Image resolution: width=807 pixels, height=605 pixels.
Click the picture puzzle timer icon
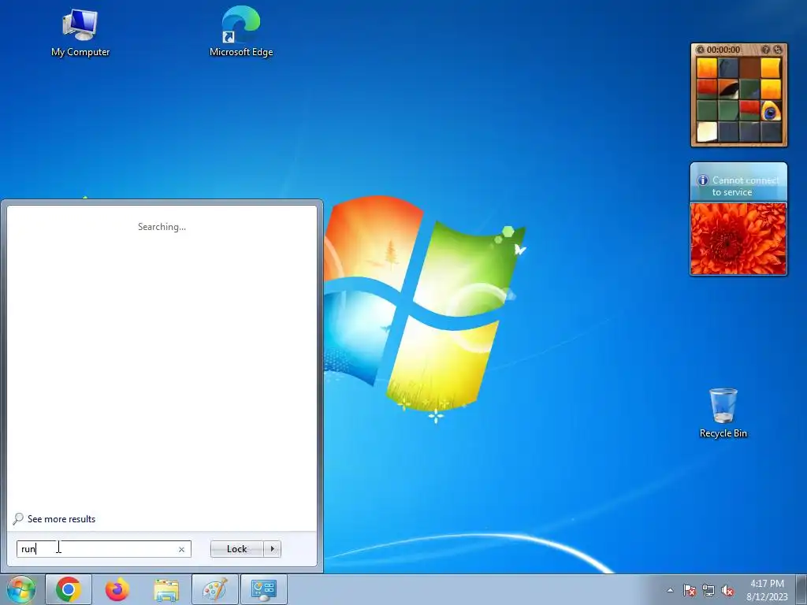[700, 50]
